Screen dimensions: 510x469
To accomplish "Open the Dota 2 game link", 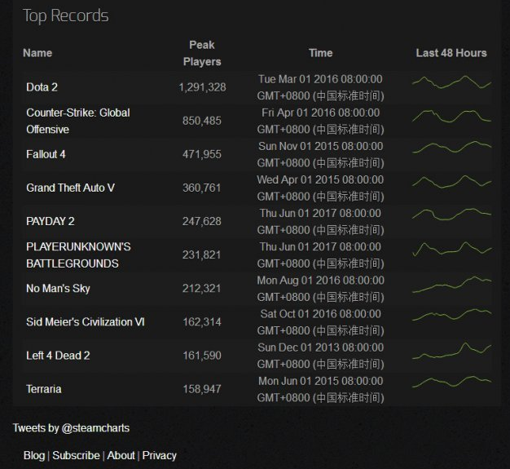I will point(42,87).
